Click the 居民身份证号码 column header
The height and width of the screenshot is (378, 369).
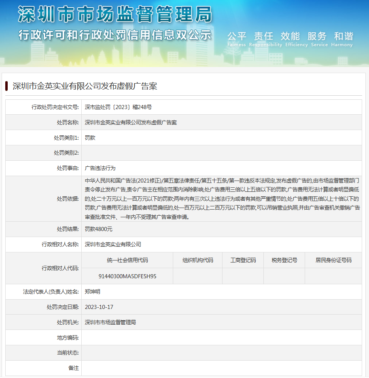pyautogui.click(x=333, y=260)
